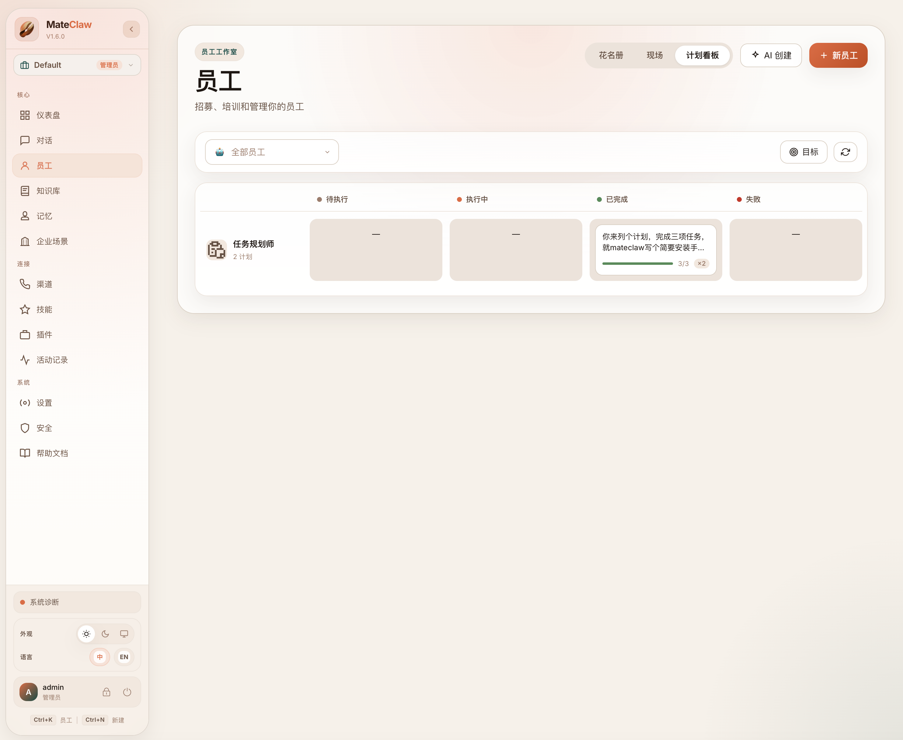Go to 仪表盘 menu item
This screenshot has height=740, width=903.
(x=77, y=115)
